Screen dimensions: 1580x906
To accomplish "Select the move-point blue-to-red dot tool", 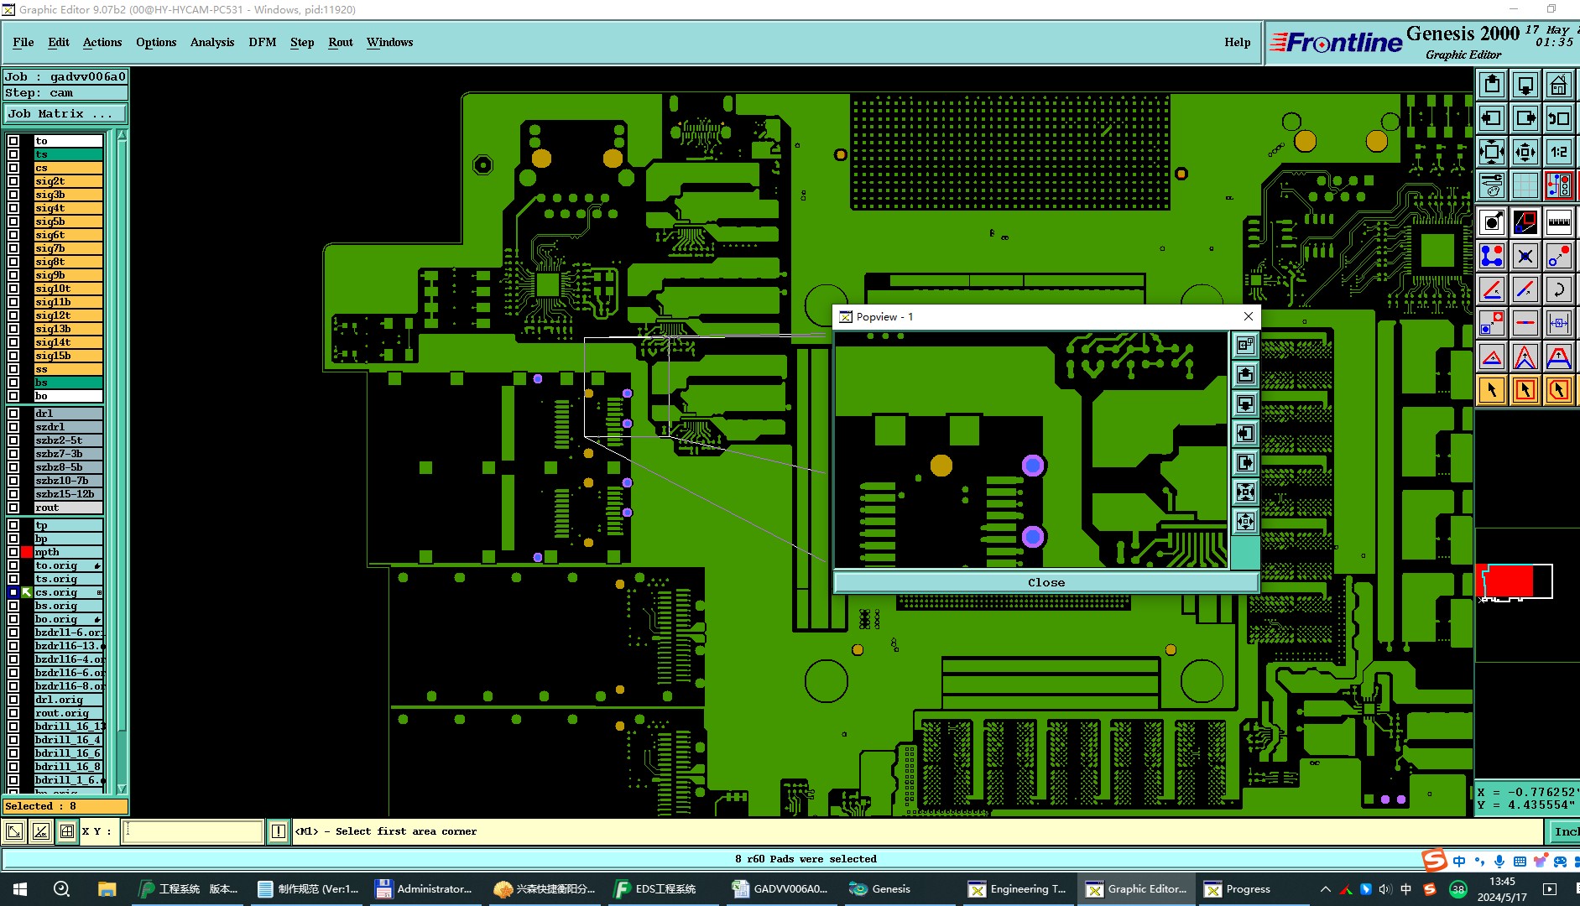I will (1558, 256).
